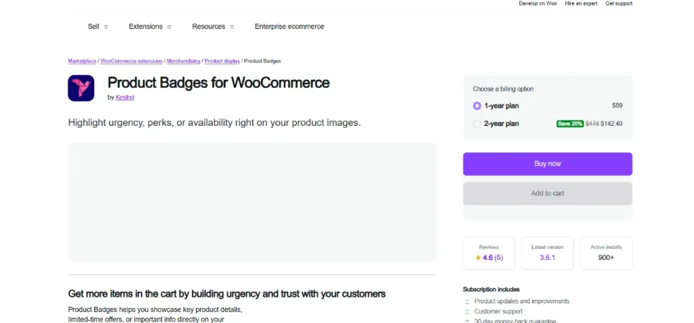This screenshot has width=694, height=323.
Task: Click the Hire an expert link
Action: pyautogui.click(x=581, y=3)
